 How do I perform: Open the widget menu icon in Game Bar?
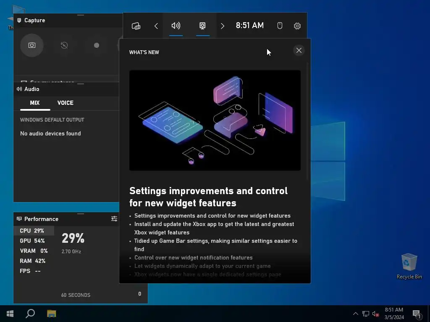136,26
